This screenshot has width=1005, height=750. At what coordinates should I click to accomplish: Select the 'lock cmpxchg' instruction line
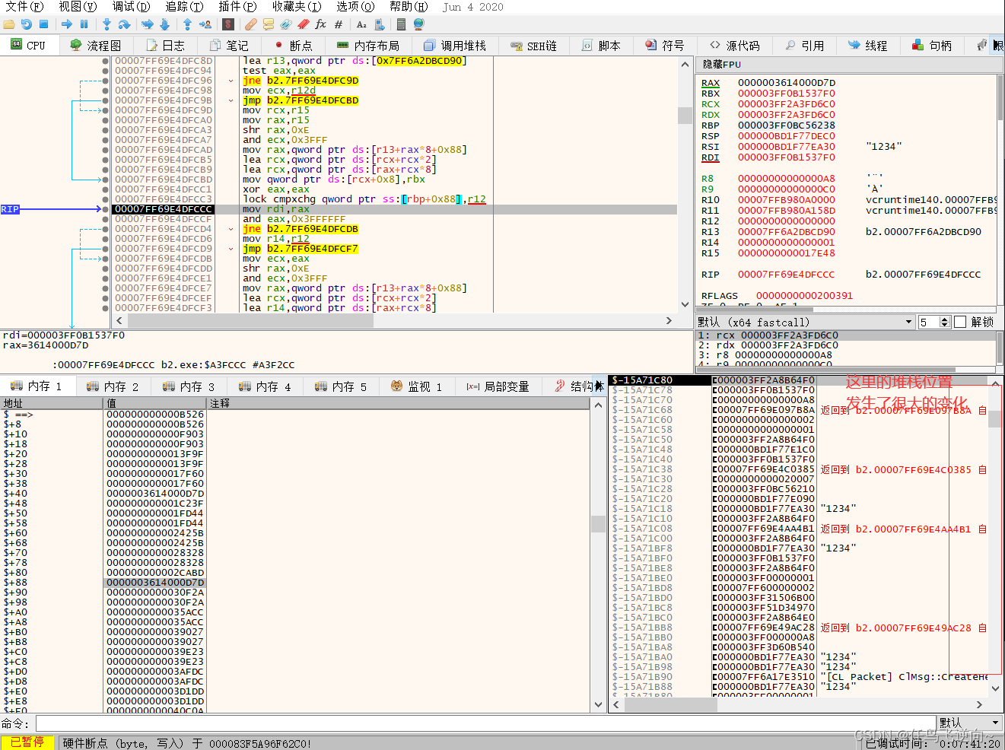364,199
